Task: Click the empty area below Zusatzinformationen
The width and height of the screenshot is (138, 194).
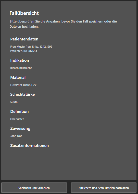Action: (x=69, y=163)
